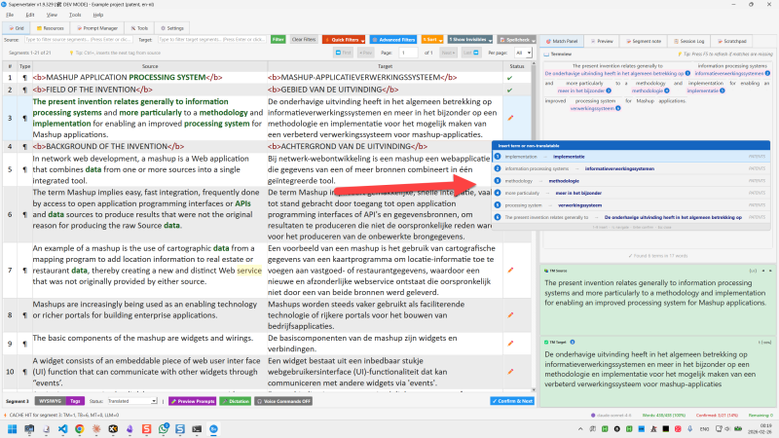This screenshot has height=438, width=779.
Task: Switch to the Preview tab in right panel
Action: coord(602,41)
